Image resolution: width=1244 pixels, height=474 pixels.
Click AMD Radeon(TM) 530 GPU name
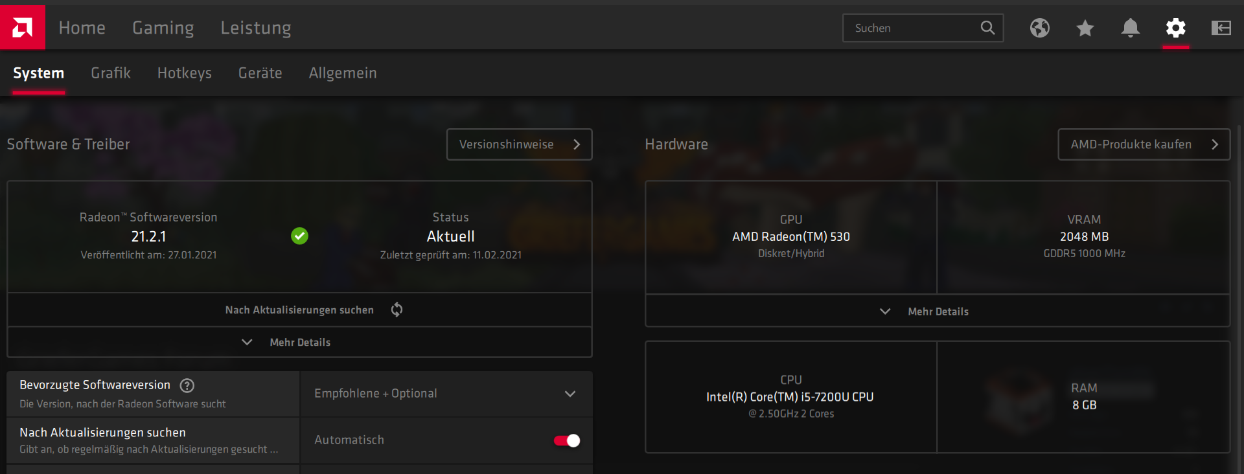pos(791,237)
